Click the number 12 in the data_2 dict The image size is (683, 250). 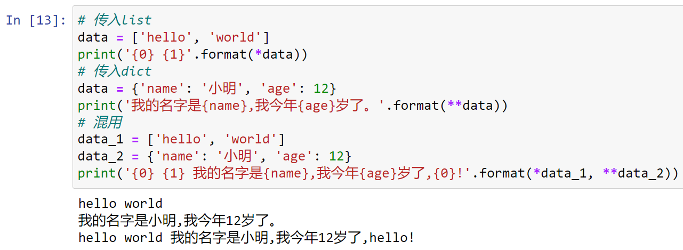pos(336,157)
